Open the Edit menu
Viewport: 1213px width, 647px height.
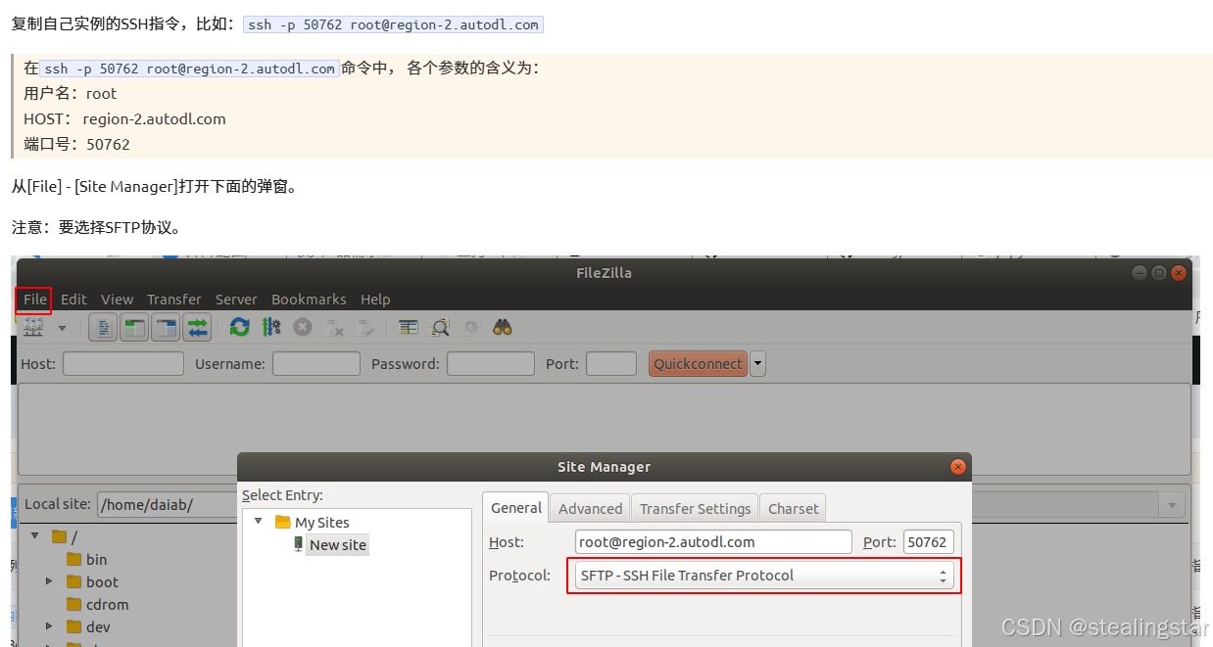pyautogui.click(x=74, y=300)
